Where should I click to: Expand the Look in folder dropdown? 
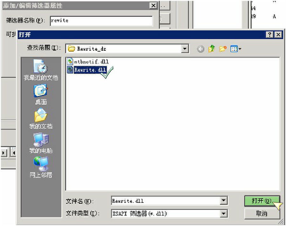point(185,49)
